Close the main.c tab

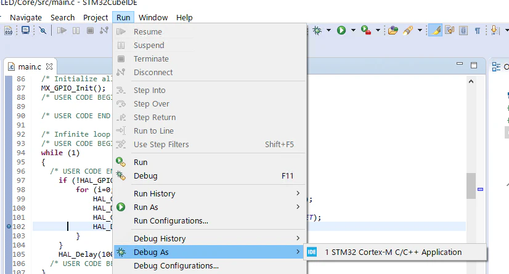tap(49, 66)
